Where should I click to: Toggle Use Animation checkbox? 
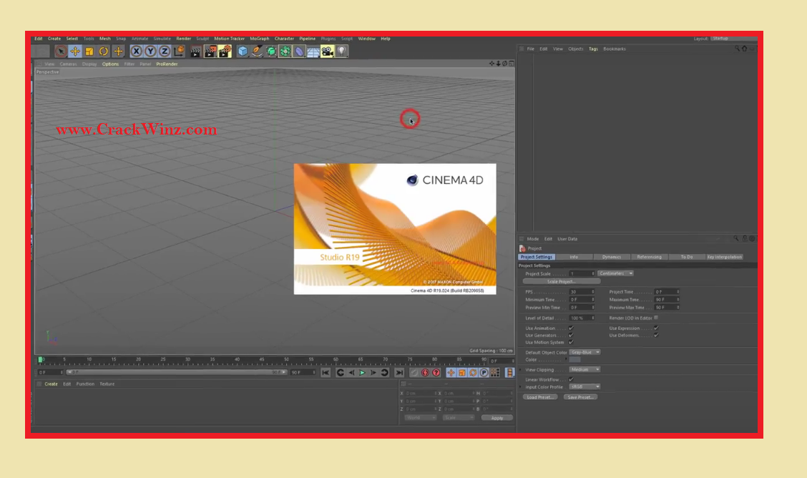tap(572, 328)
